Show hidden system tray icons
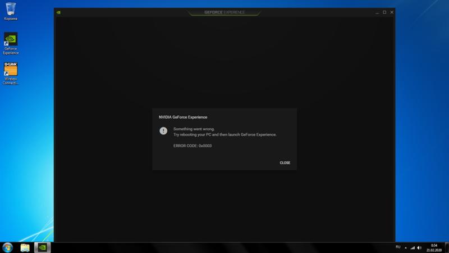449x253 pixels. coord(406,247)
